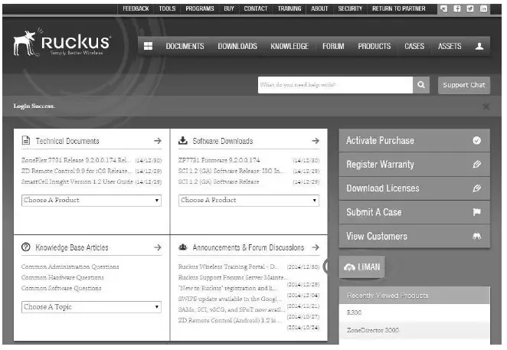Click the search magnifier button
This screenshot has height=350, width=507.
[x=421, y=85]
